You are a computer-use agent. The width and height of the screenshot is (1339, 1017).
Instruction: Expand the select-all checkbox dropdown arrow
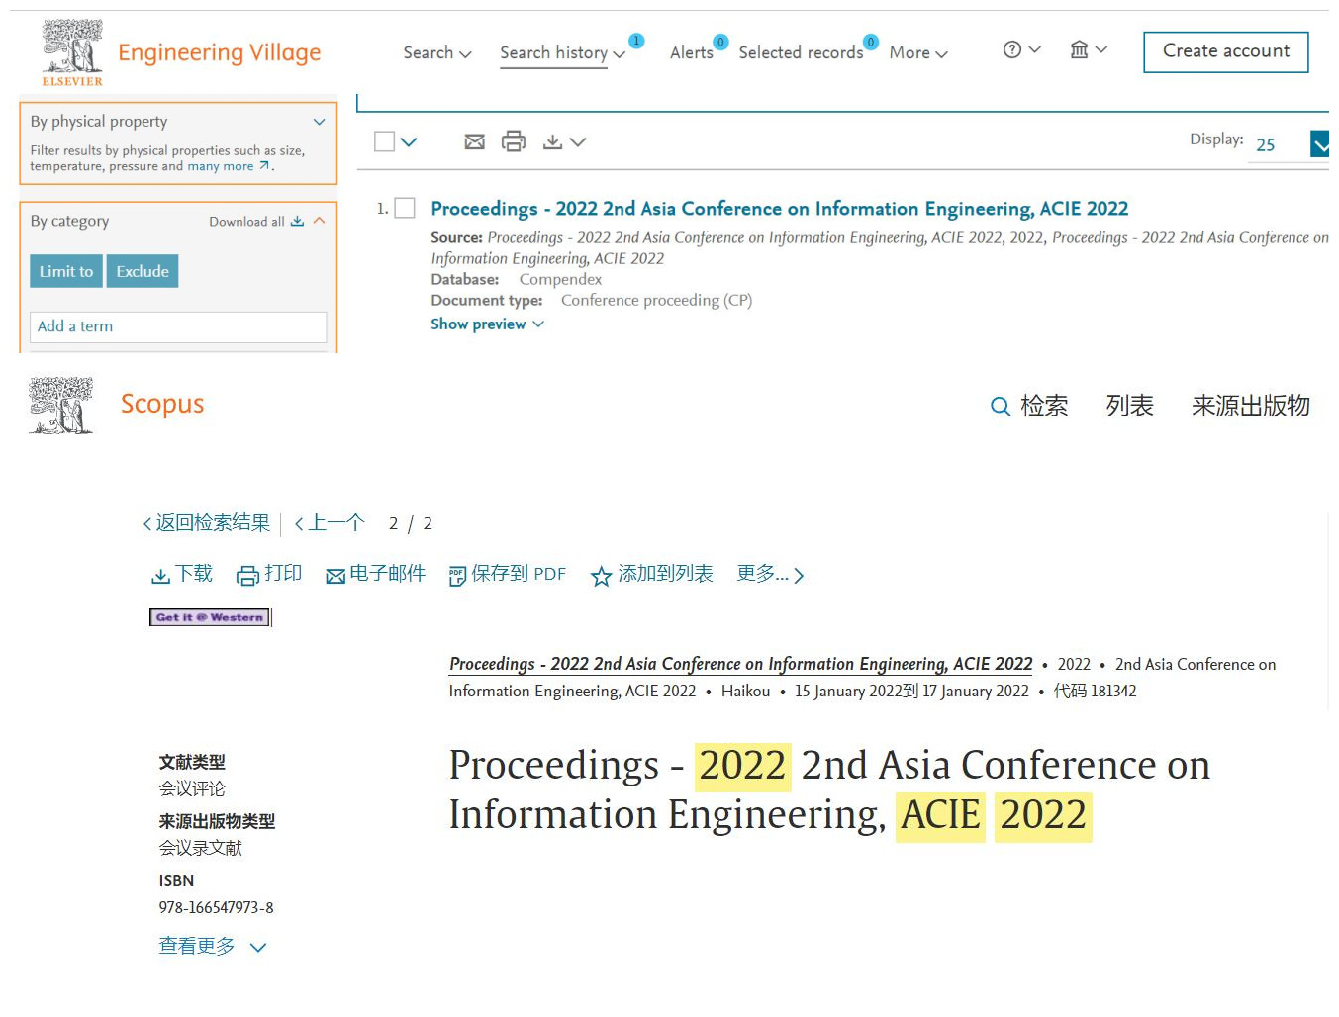coord(409,142)
